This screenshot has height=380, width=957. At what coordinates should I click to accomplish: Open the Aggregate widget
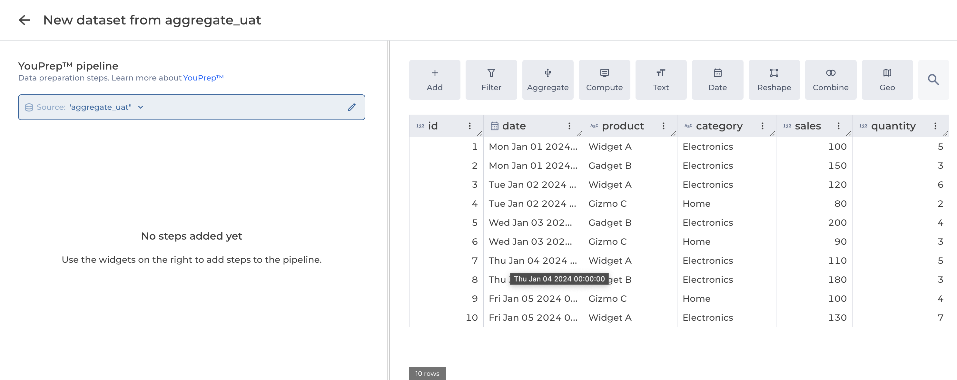pyautogui.click(x=548, y=80)
